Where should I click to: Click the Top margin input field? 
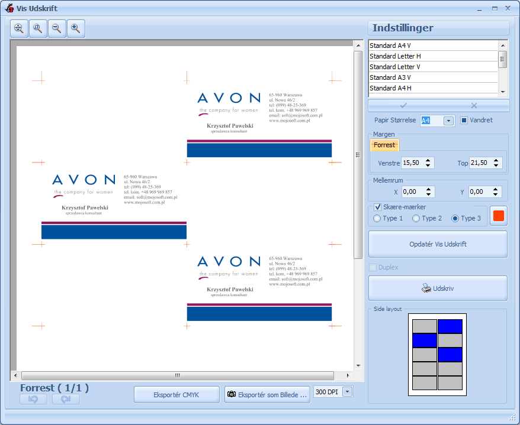pos(480,163)
